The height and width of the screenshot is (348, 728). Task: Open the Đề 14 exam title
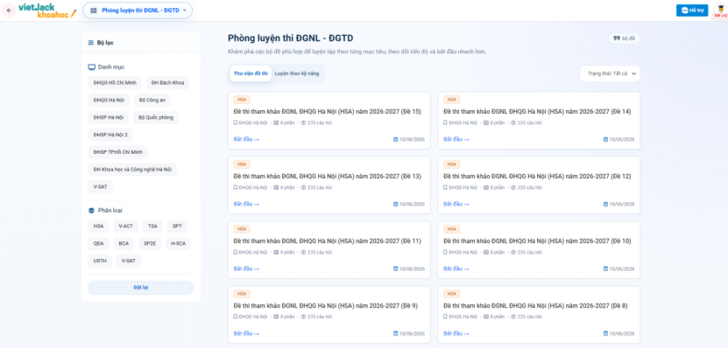pos(537,112)
